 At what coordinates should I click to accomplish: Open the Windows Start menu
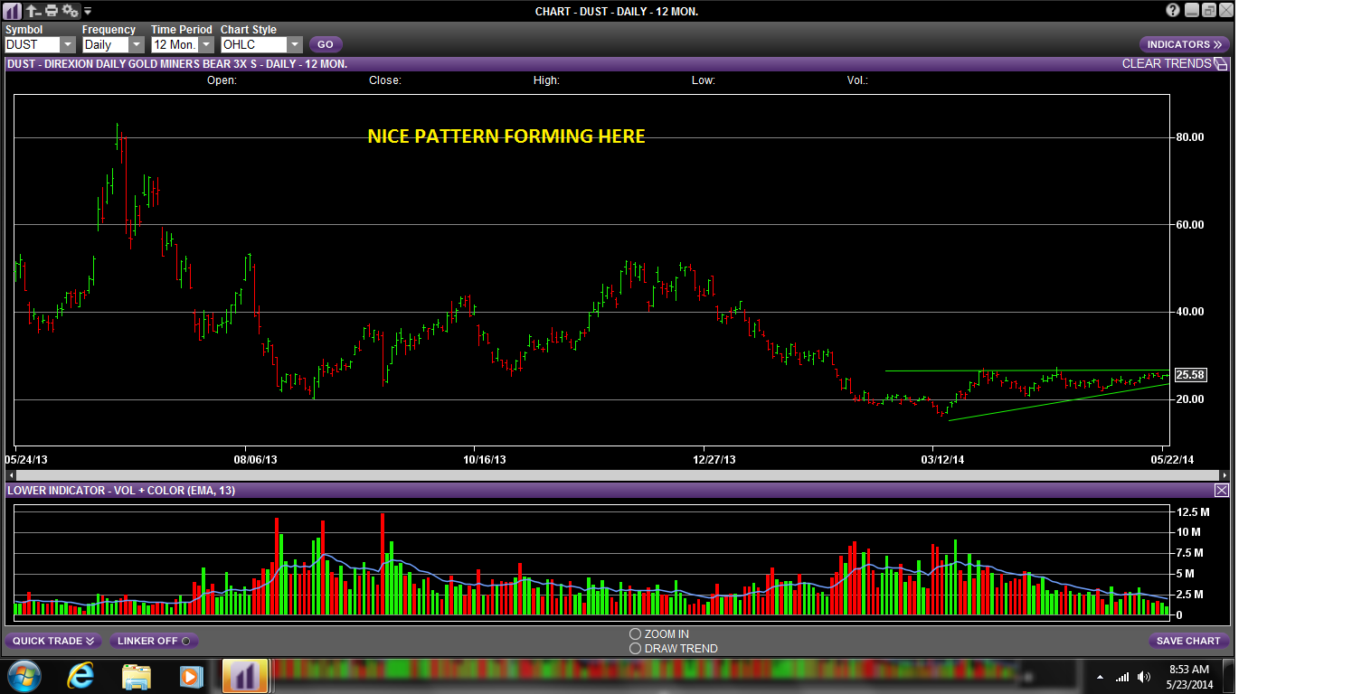pos(24,676)
